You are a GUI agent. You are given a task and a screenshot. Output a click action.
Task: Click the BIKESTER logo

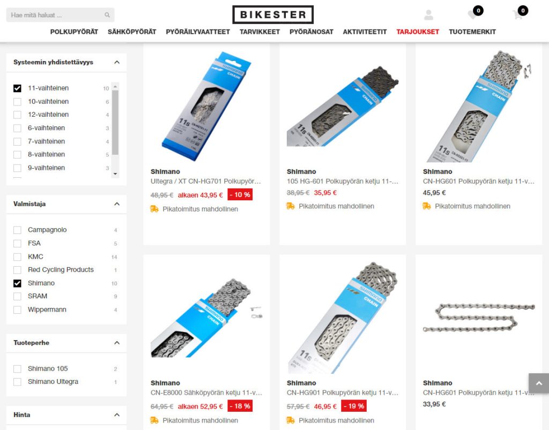click(273, 14)
